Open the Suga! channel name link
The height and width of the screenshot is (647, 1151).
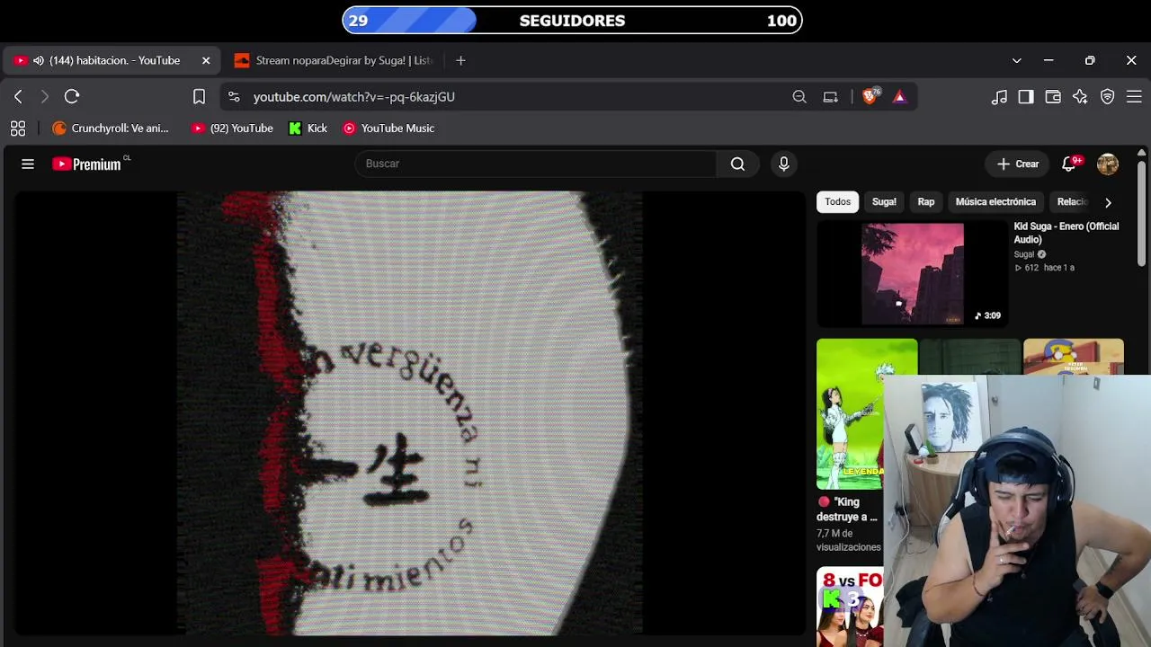[x=1024, y=254]
